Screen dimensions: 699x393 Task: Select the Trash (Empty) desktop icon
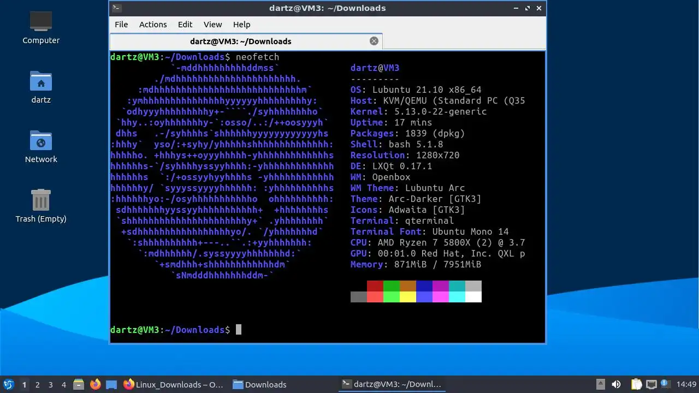(41, 206)
